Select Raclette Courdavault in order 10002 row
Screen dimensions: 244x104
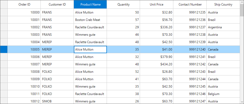tap(90, 27)
